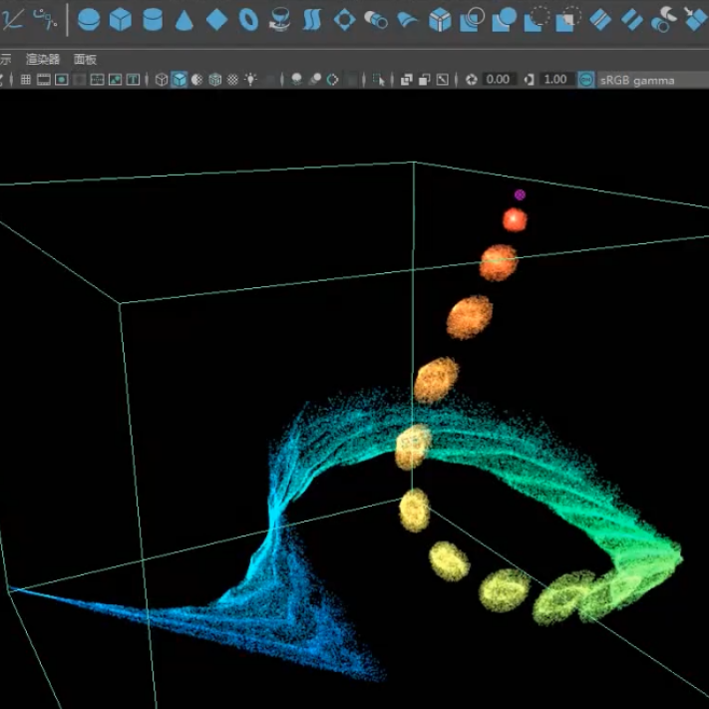
Task: Click the shelf icon with white arrow on diamonds
Action: pos(696,19)
